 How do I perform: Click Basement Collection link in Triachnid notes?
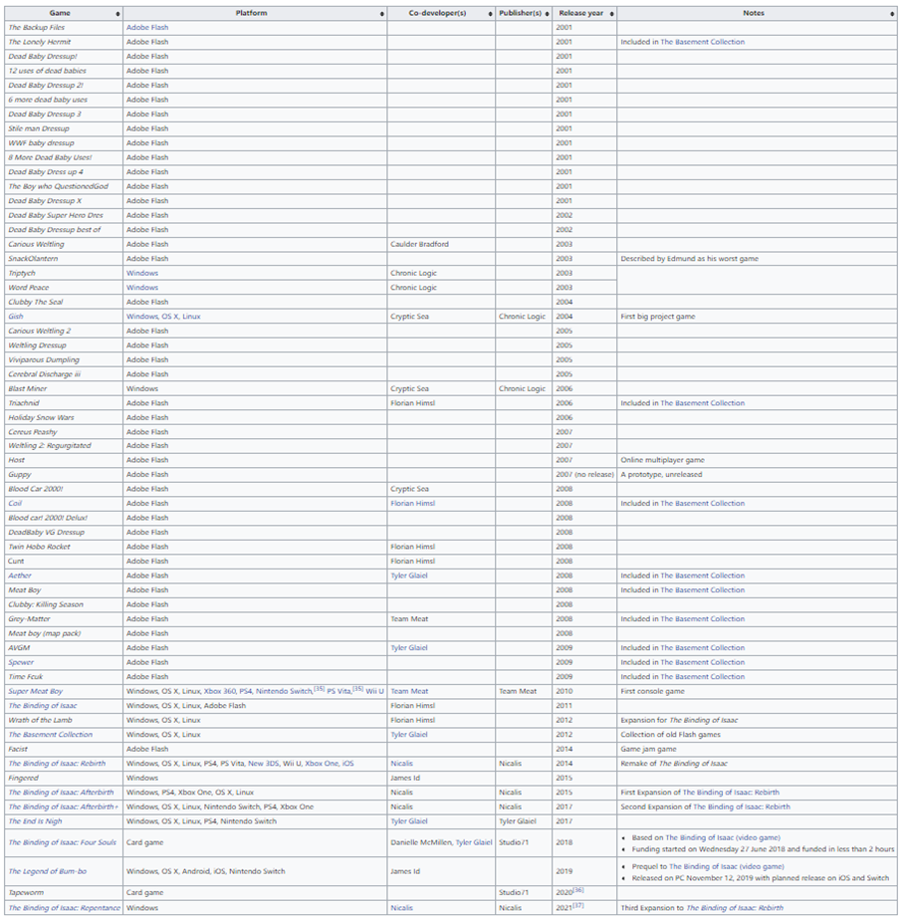(x=702, y=403)
